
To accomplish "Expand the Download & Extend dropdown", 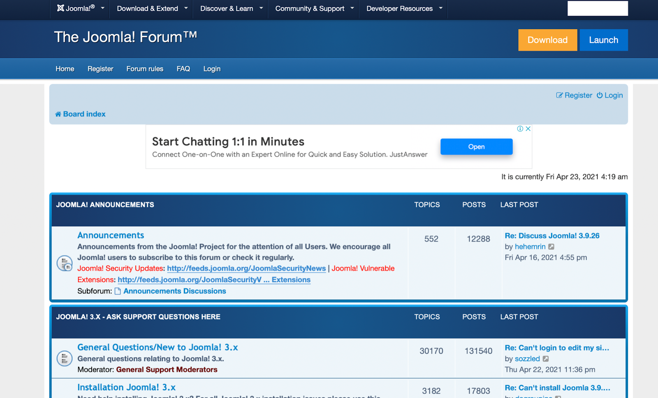I will [x=186, y=8].
